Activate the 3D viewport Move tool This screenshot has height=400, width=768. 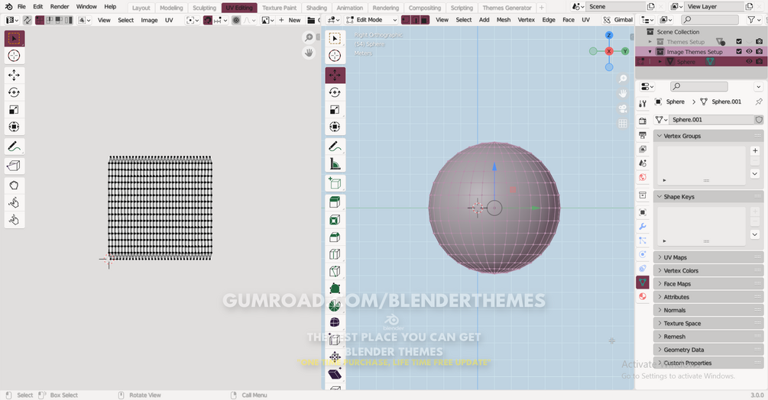(x=335, y=75)
